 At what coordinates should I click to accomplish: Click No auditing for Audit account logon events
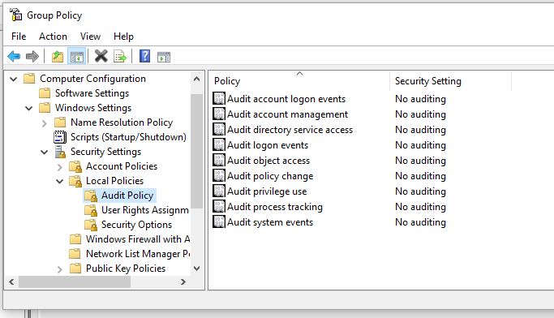click(420, 99)
